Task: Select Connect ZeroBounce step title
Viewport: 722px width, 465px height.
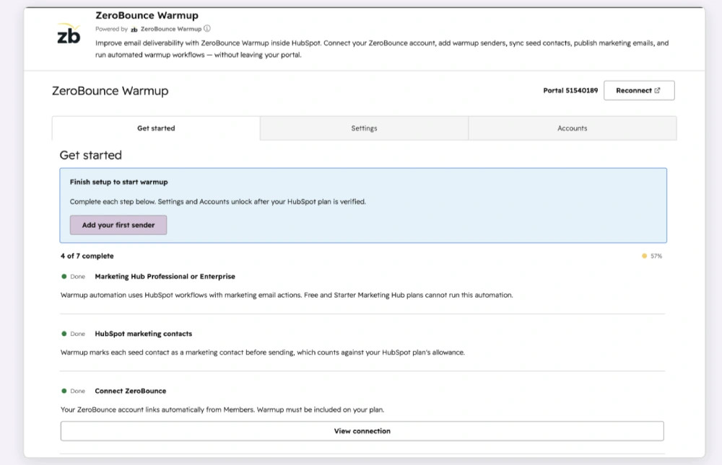Action: [130, 391]
